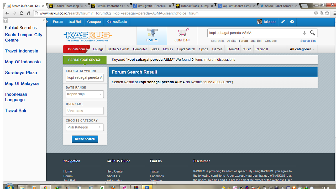Set search scope to All Site
Viewport: 336px width, 189px height.
pyautogui.click(x=232, y=41)
